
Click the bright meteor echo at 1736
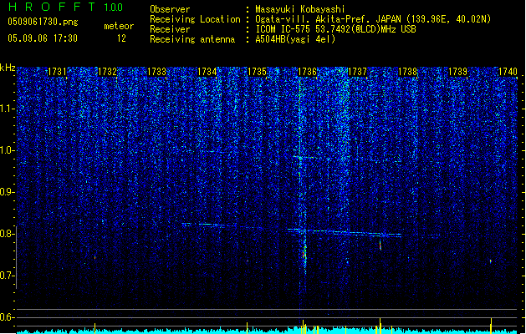pyautogui.click(x=304, y=253)
